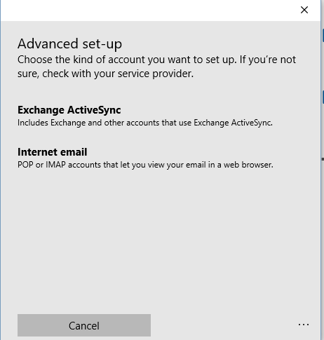
Task: Choose Internet email account type
Action: point(145,158)
